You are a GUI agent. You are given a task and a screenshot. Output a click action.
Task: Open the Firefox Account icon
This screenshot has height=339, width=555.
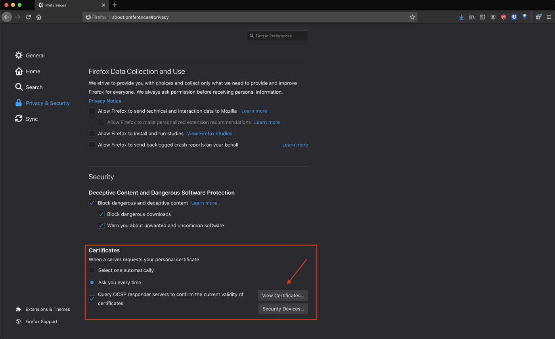click(493, 17)
